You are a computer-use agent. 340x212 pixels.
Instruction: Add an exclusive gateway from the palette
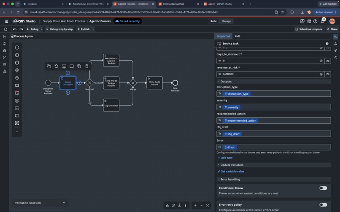click(x=17, y=70)
